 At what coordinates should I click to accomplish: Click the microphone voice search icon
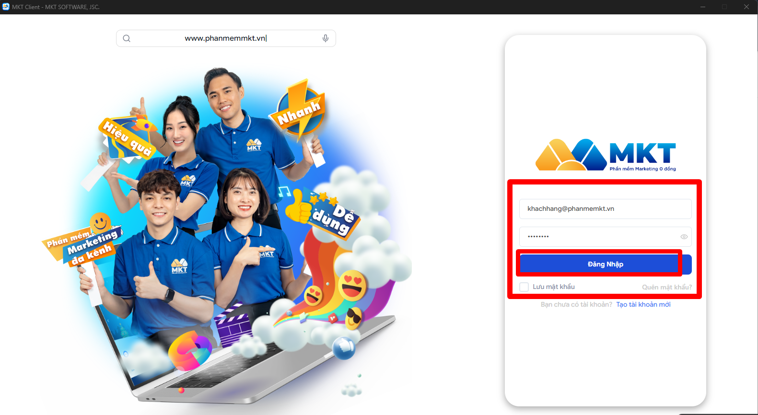(x=326, y=38)
